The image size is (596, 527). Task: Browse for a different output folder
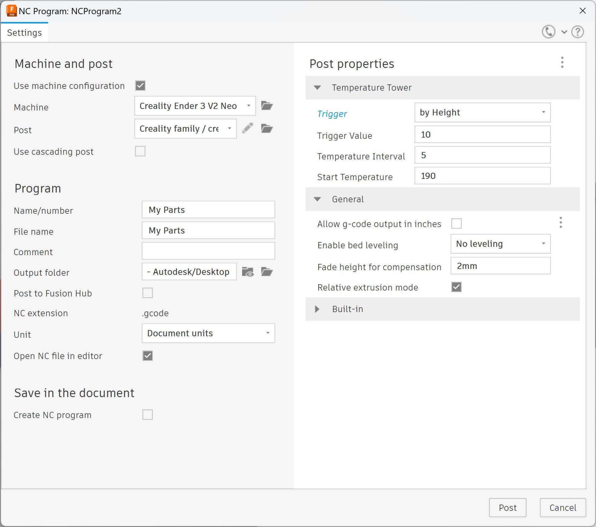click(267, 272)
